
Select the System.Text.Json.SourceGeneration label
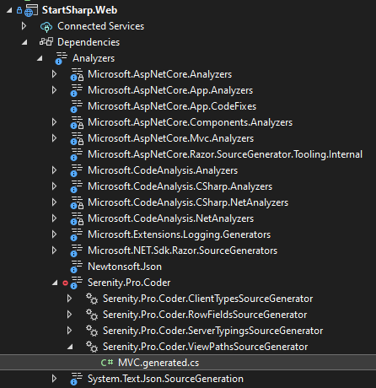(x=165, y=379)
